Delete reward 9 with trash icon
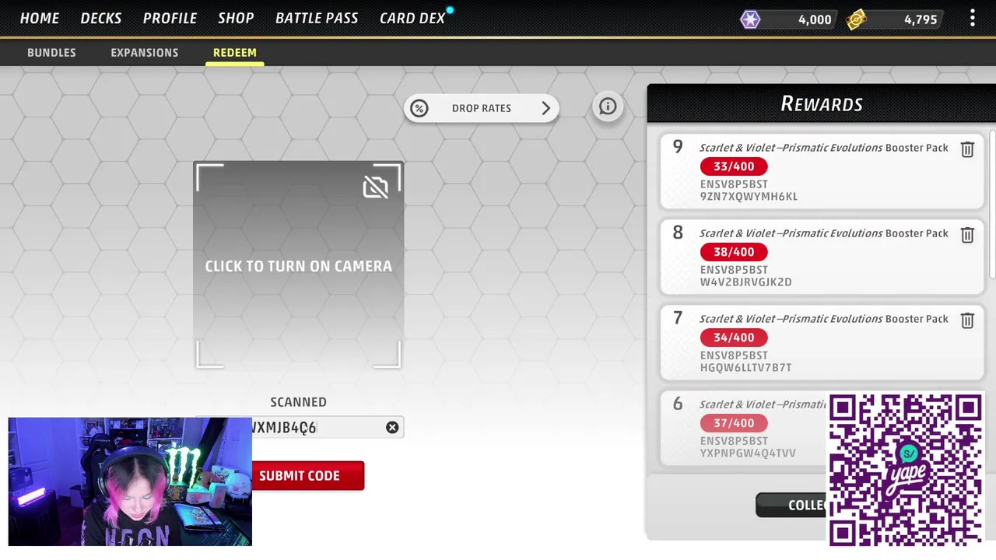Viewport: 996px width, 560px height. pos(967,149)
